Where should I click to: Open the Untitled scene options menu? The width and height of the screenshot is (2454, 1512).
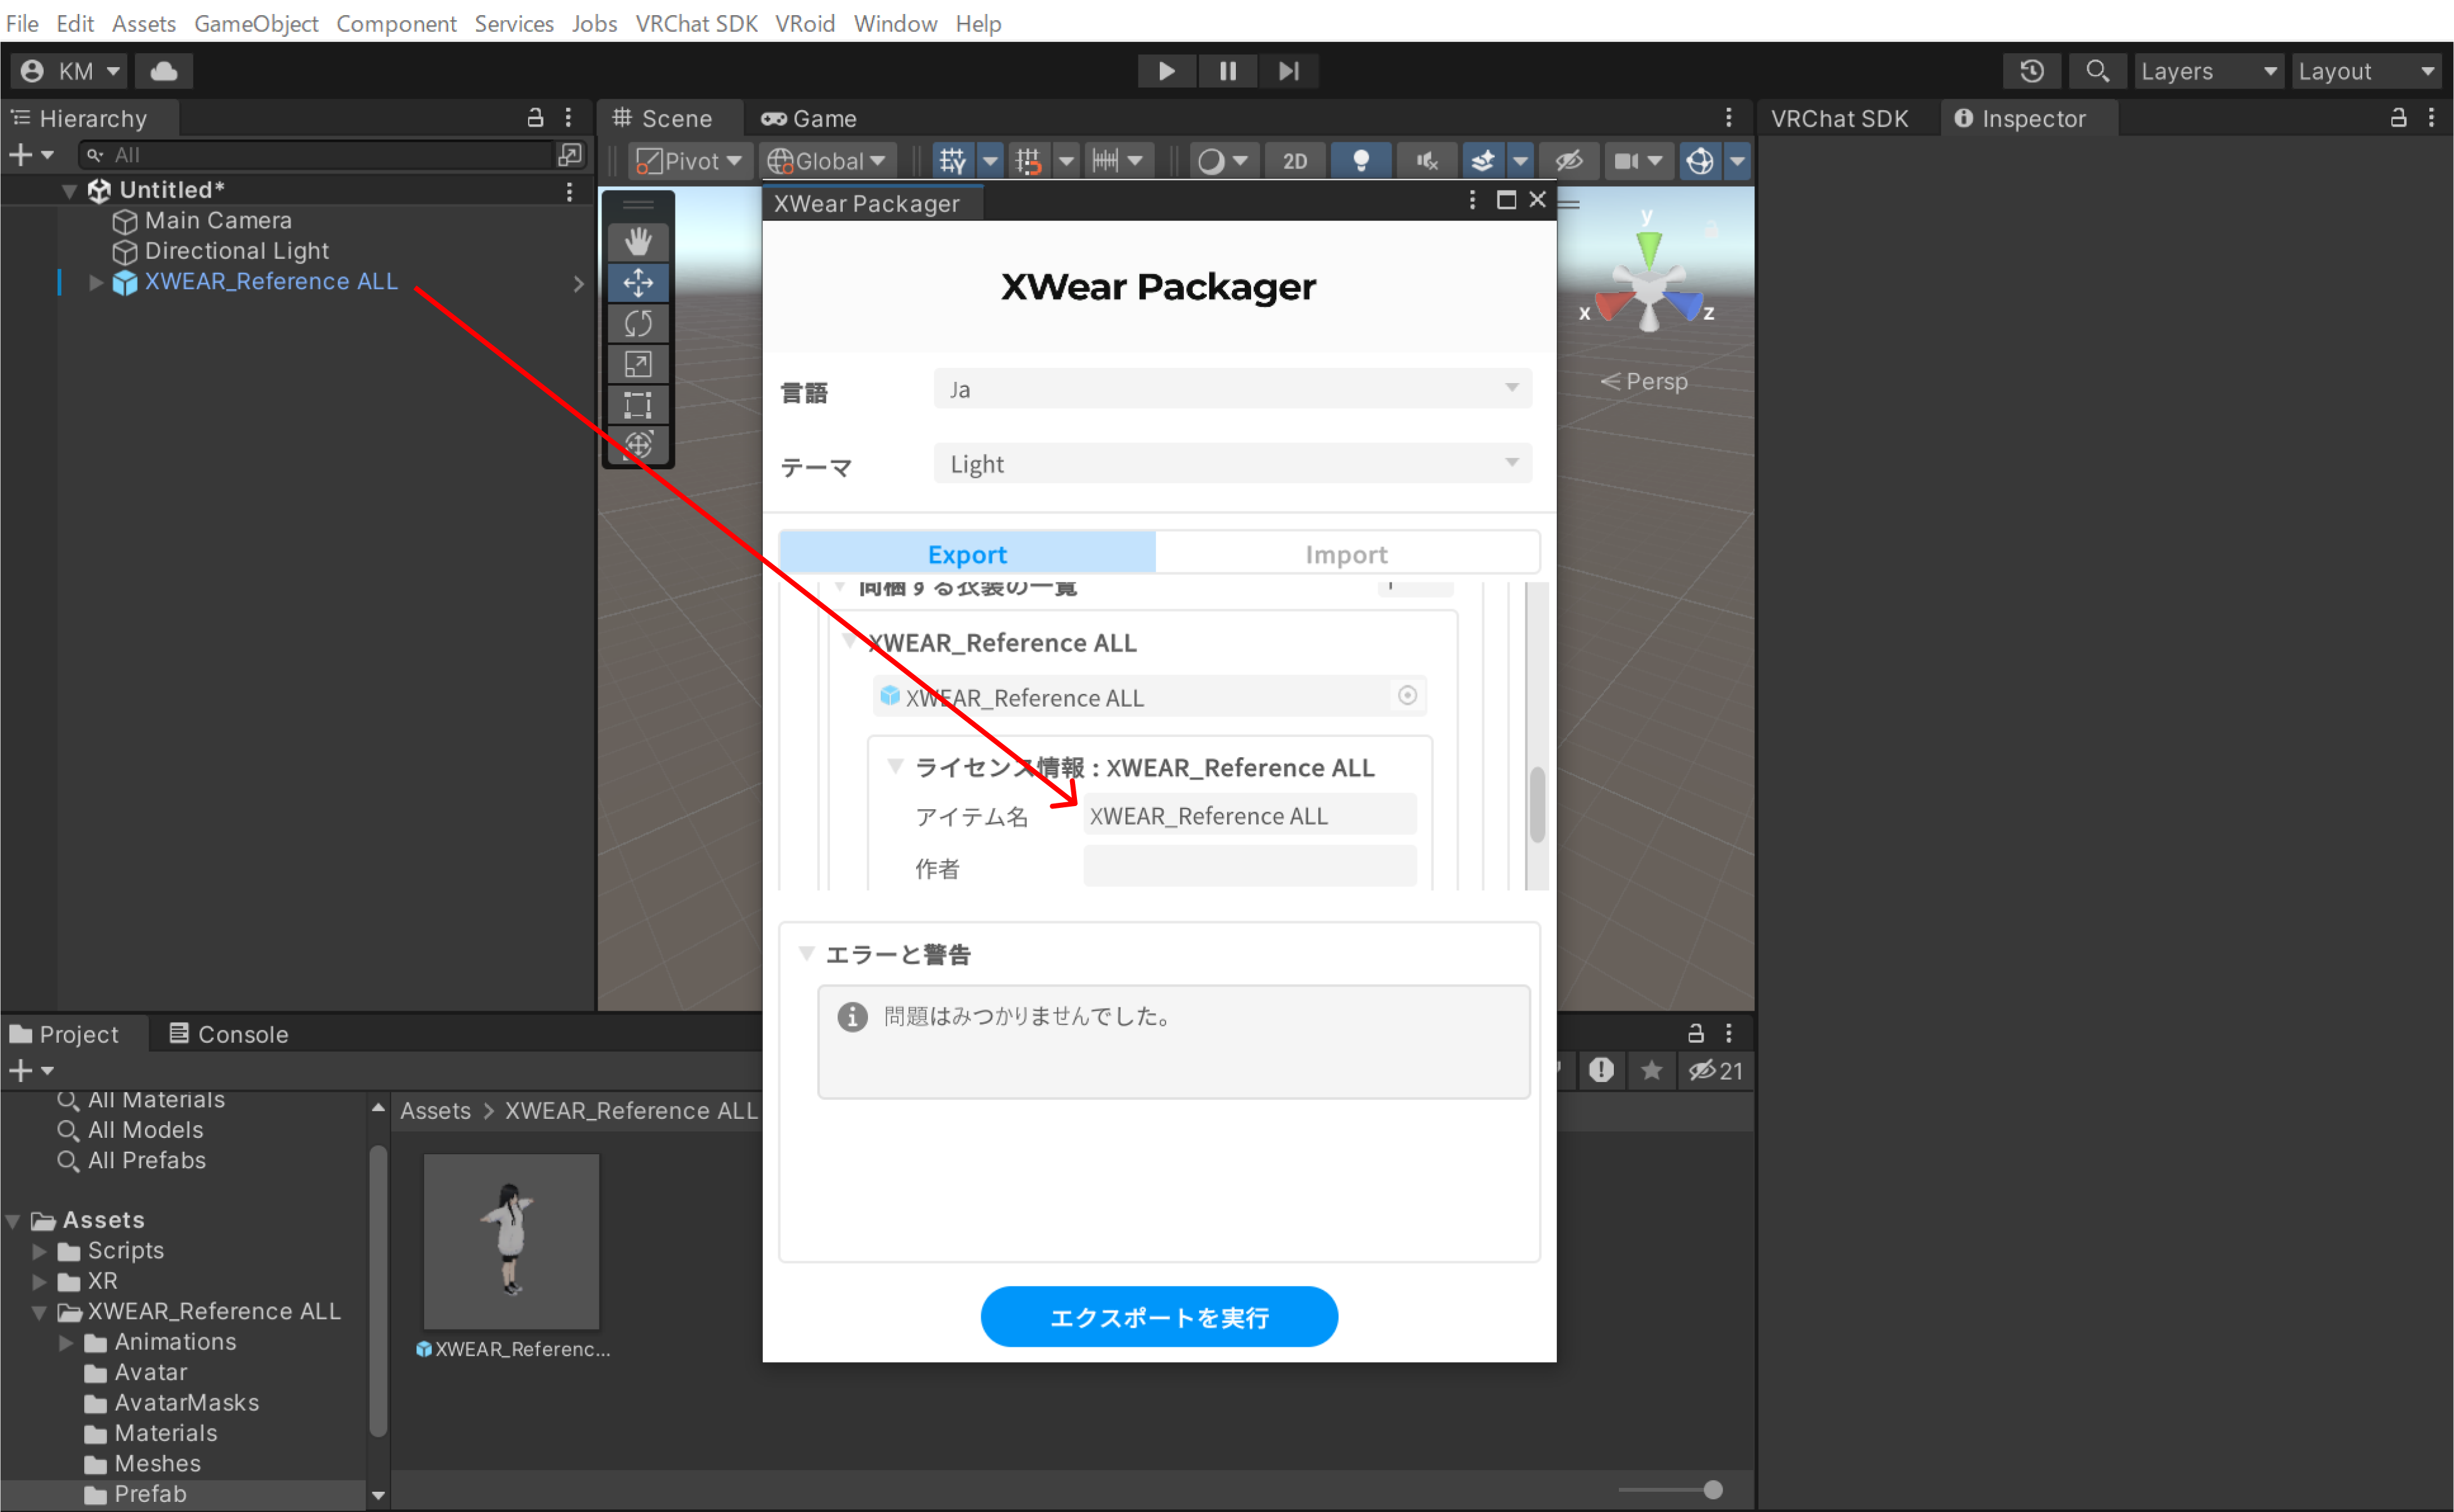(x=569, y=191)
